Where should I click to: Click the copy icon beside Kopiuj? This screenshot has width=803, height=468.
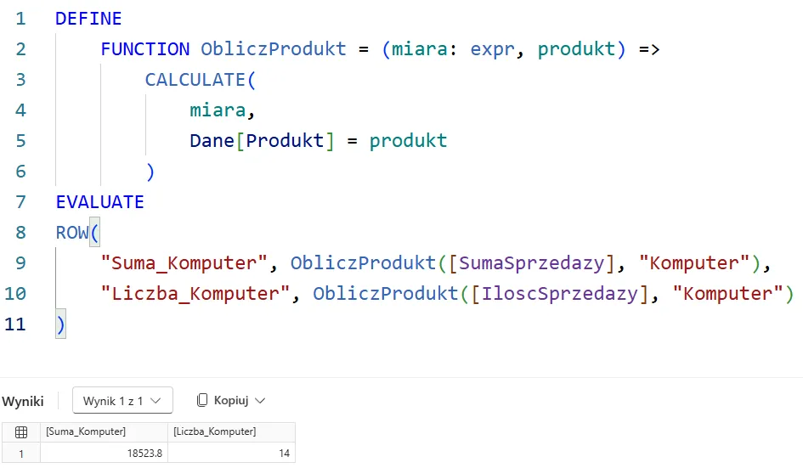pos(202,400)
